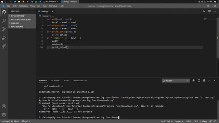Click the Windows Start button
The image size is (219, 123).
point(2,2)
